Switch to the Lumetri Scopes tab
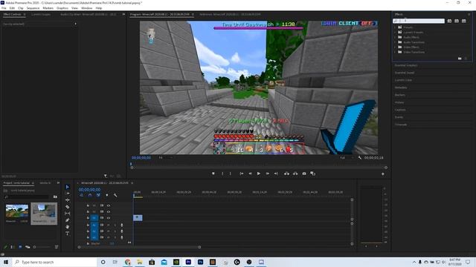476x267 pixels. (41, 15)
